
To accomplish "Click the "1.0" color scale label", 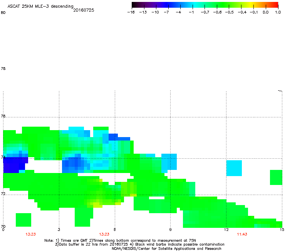I will (x=278, y=12).
